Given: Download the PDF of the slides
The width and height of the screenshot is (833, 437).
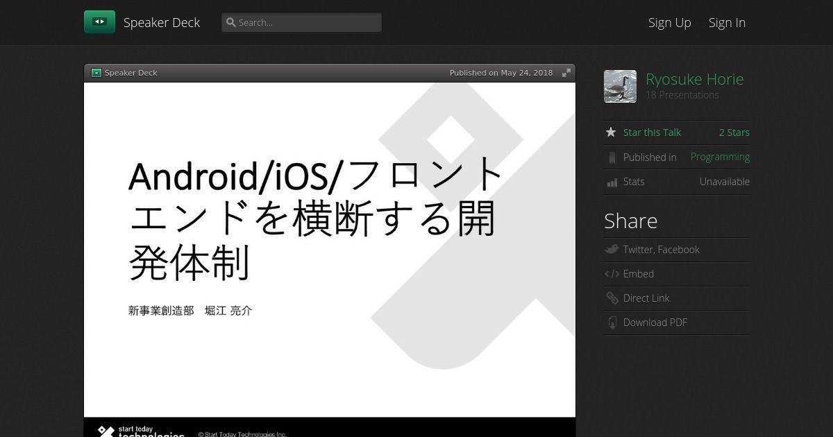Looking at the screenshot, I should tap(655, 323).
